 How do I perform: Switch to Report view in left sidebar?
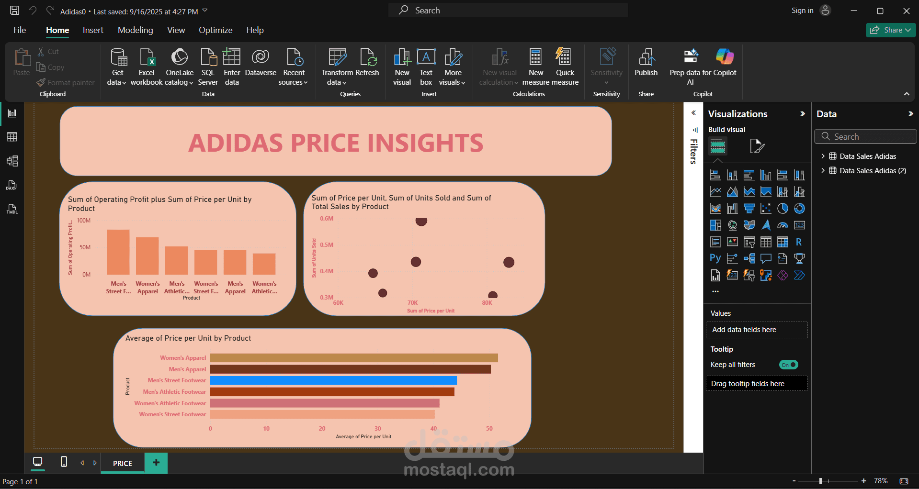pyautogui.click(x=12, y=113)
